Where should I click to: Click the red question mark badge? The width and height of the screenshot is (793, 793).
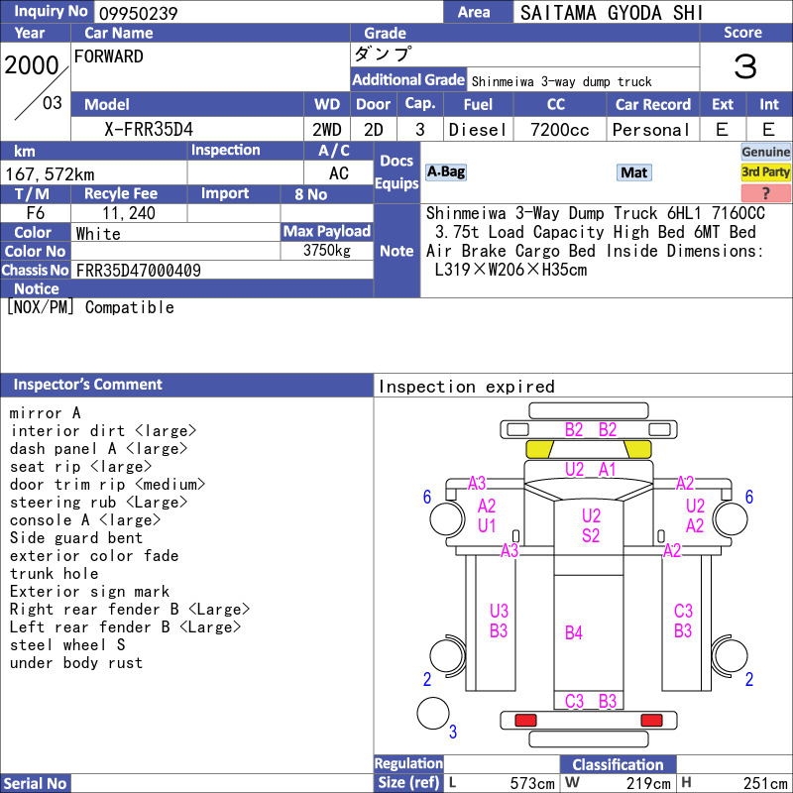tap(765, 192)
